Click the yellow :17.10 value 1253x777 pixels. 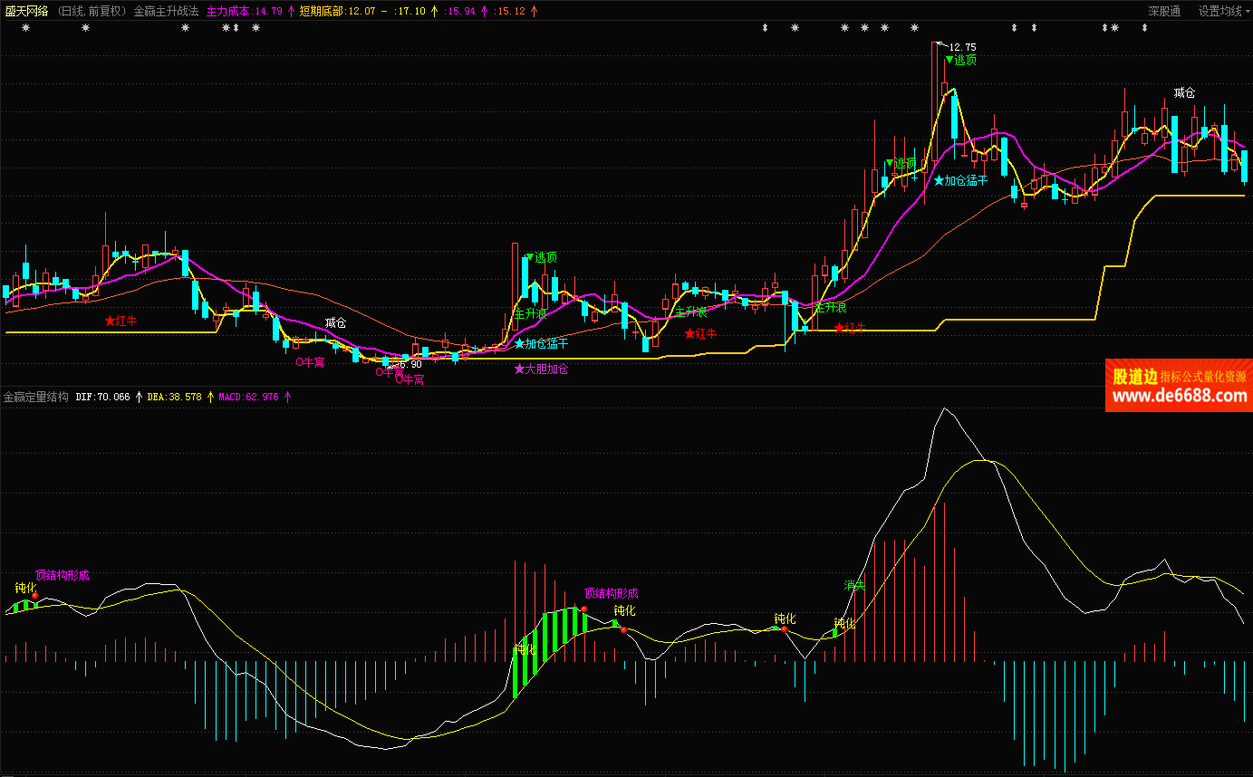tap(410, 11)
